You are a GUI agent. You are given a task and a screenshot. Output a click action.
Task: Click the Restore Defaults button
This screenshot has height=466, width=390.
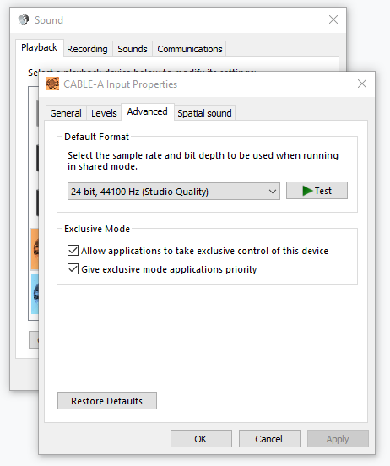click(107, 401)
